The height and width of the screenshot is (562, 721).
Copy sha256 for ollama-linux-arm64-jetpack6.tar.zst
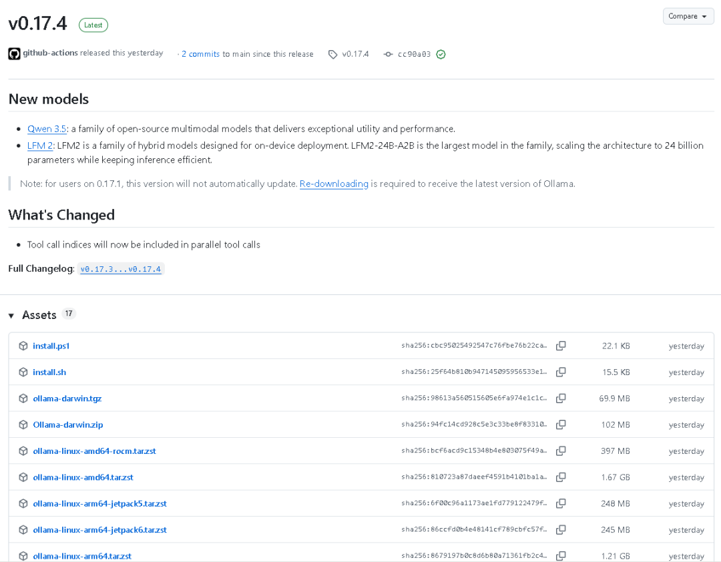click(561, 530)
